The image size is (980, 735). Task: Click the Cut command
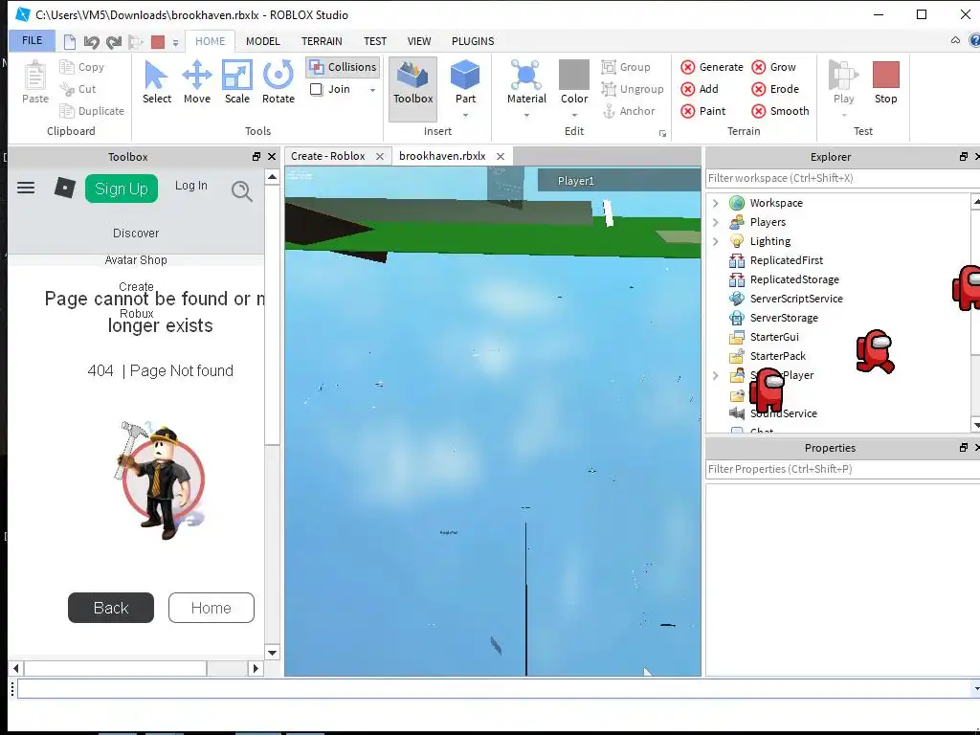(x=78, y=89)
